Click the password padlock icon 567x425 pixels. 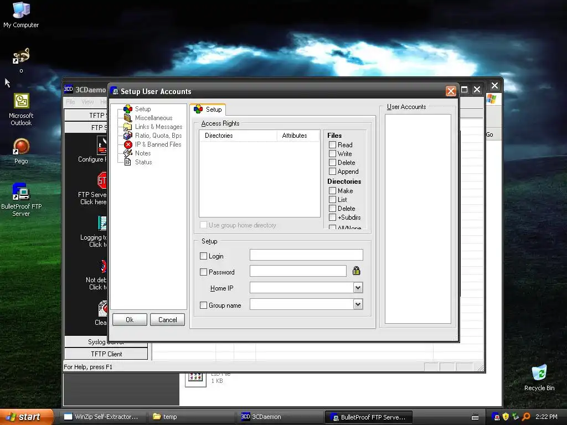click(x=356, y=271)
